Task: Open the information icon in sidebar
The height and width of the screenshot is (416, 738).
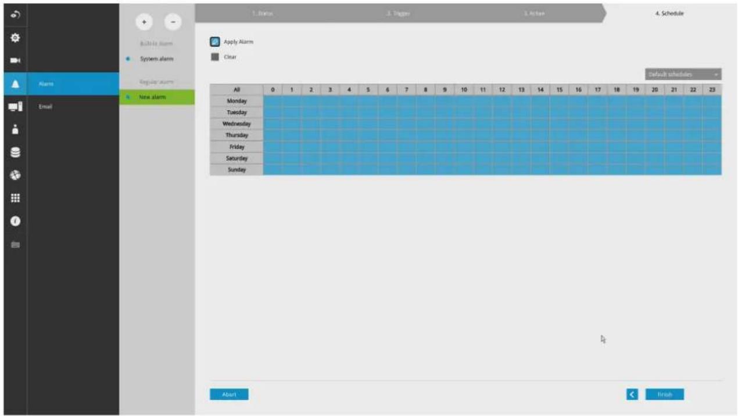Action: coord(15,221)
